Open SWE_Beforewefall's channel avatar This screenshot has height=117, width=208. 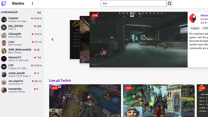pos(4,51)
